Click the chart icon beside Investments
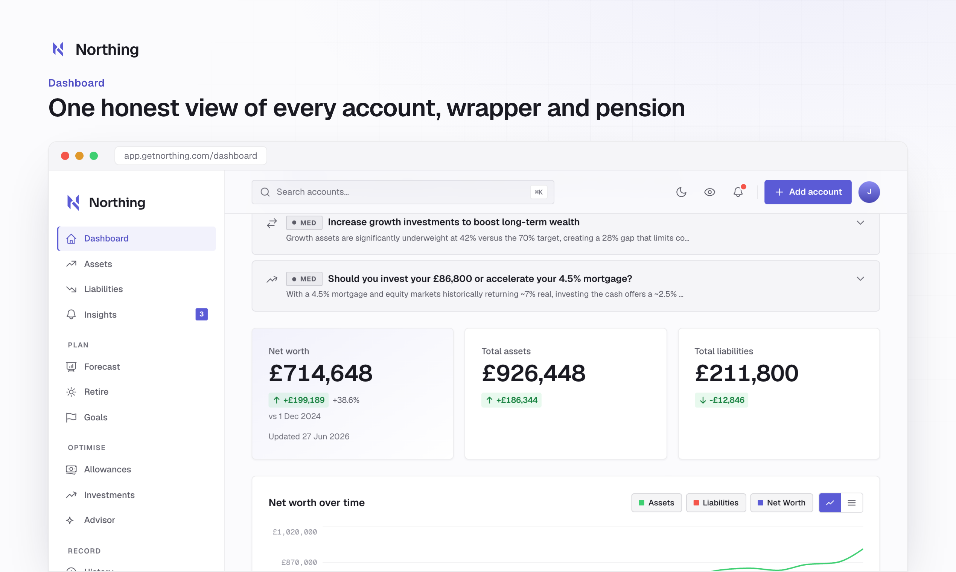 pyautogui.click(x=71, y=495)
